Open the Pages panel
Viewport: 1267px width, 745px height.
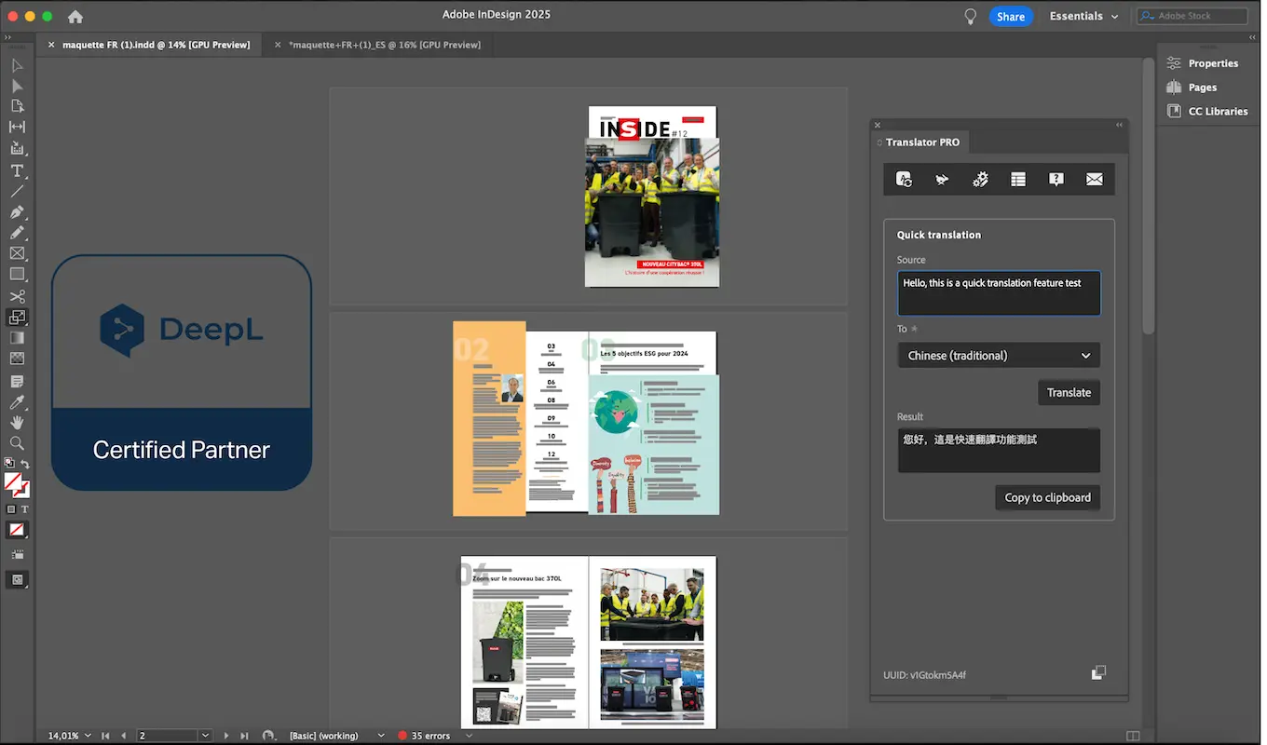coord(1202,88)
